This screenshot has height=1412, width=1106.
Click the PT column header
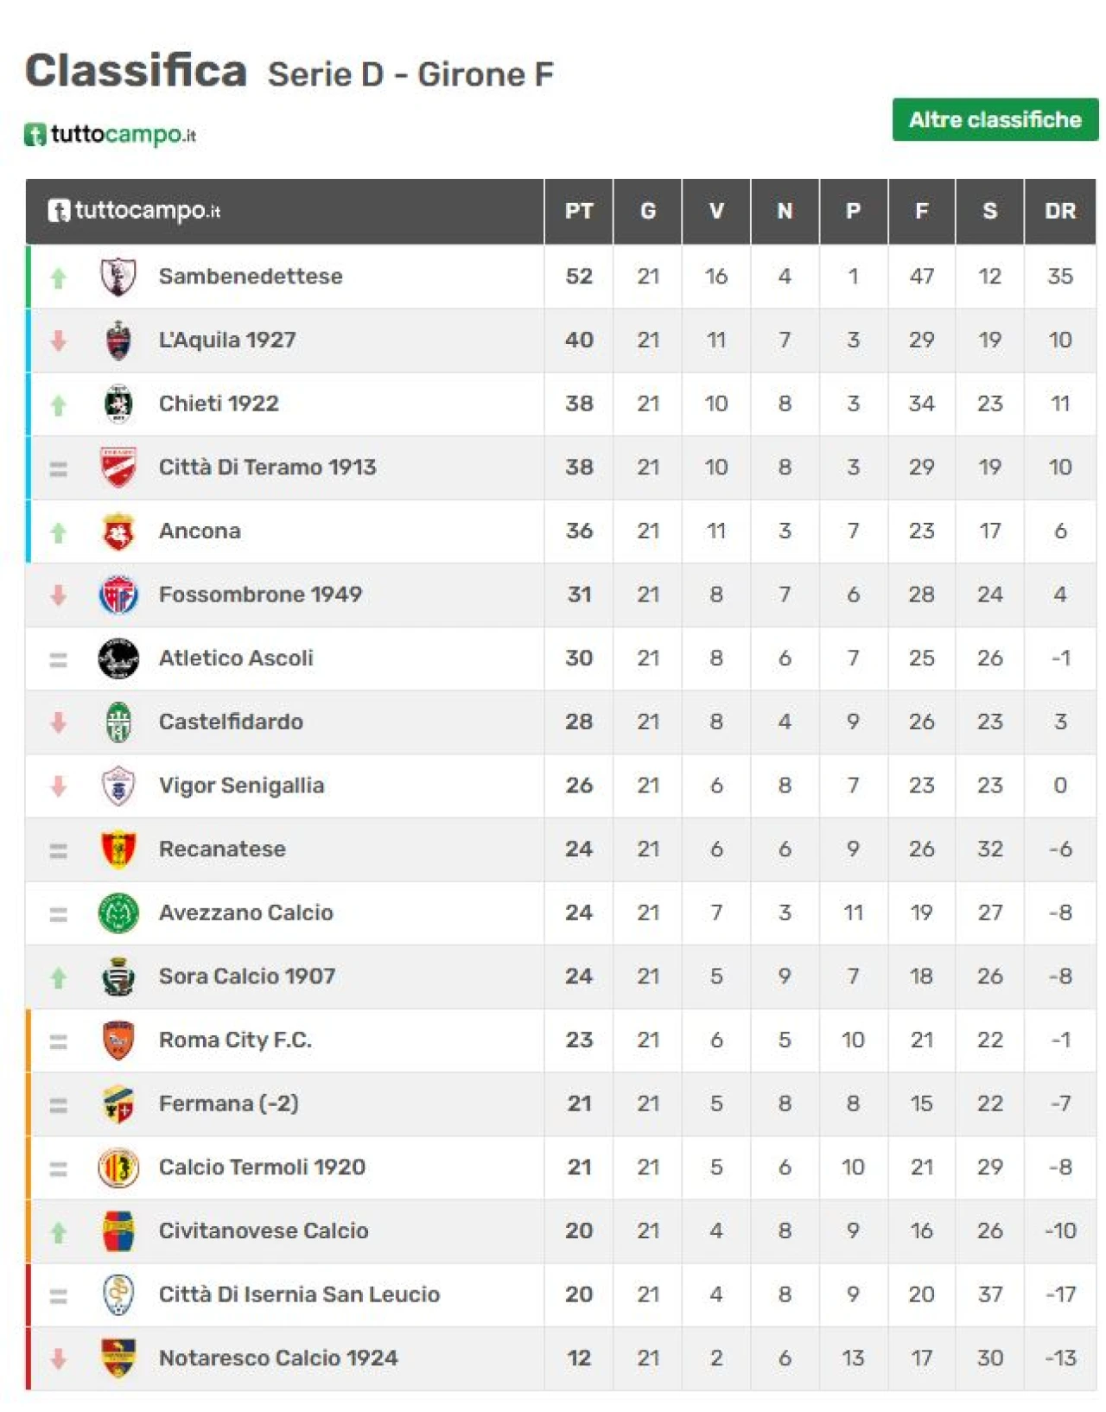[x=579, y=211]
